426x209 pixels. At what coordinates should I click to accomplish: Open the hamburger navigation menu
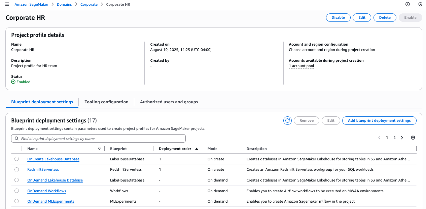pyautogui.click(x=7, y=4)
